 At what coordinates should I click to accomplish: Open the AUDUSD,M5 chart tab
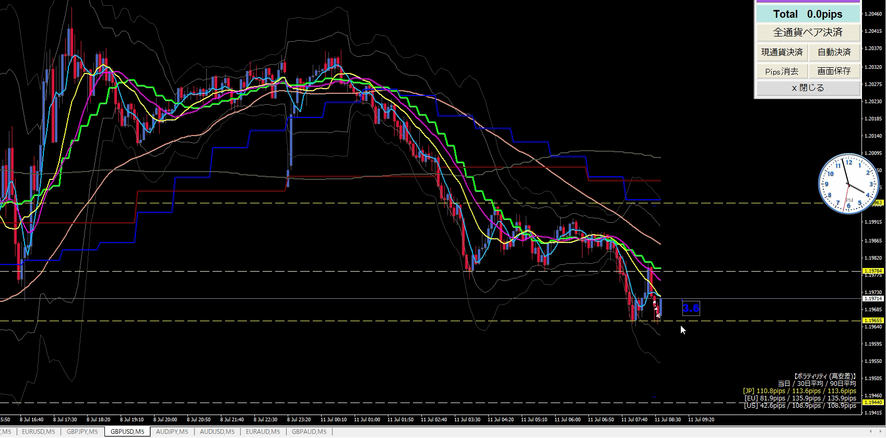[217, 432]
